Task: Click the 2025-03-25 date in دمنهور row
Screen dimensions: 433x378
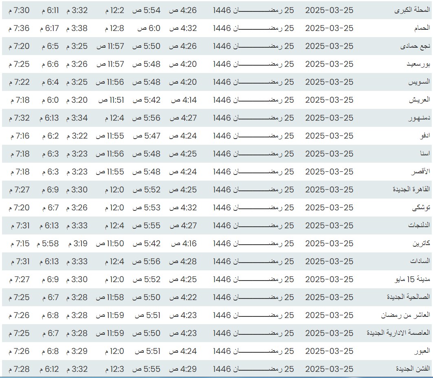Action: (329, 118)
